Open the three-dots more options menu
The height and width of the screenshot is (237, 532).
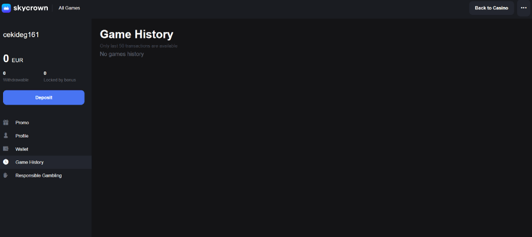(x=523, y=8)
